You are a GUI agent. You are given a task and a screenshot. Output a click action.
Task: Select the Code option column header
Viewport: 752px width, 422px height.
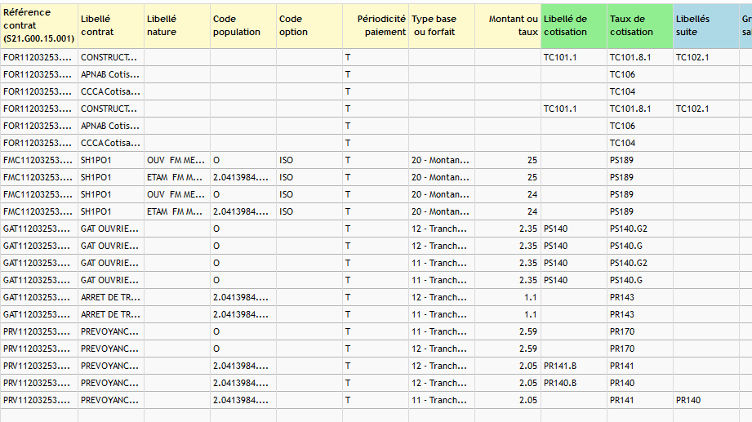pos(309,26)
